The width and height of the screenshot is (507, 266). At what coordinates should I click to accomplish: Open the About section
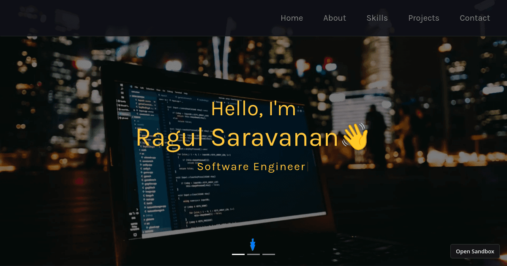335,18
